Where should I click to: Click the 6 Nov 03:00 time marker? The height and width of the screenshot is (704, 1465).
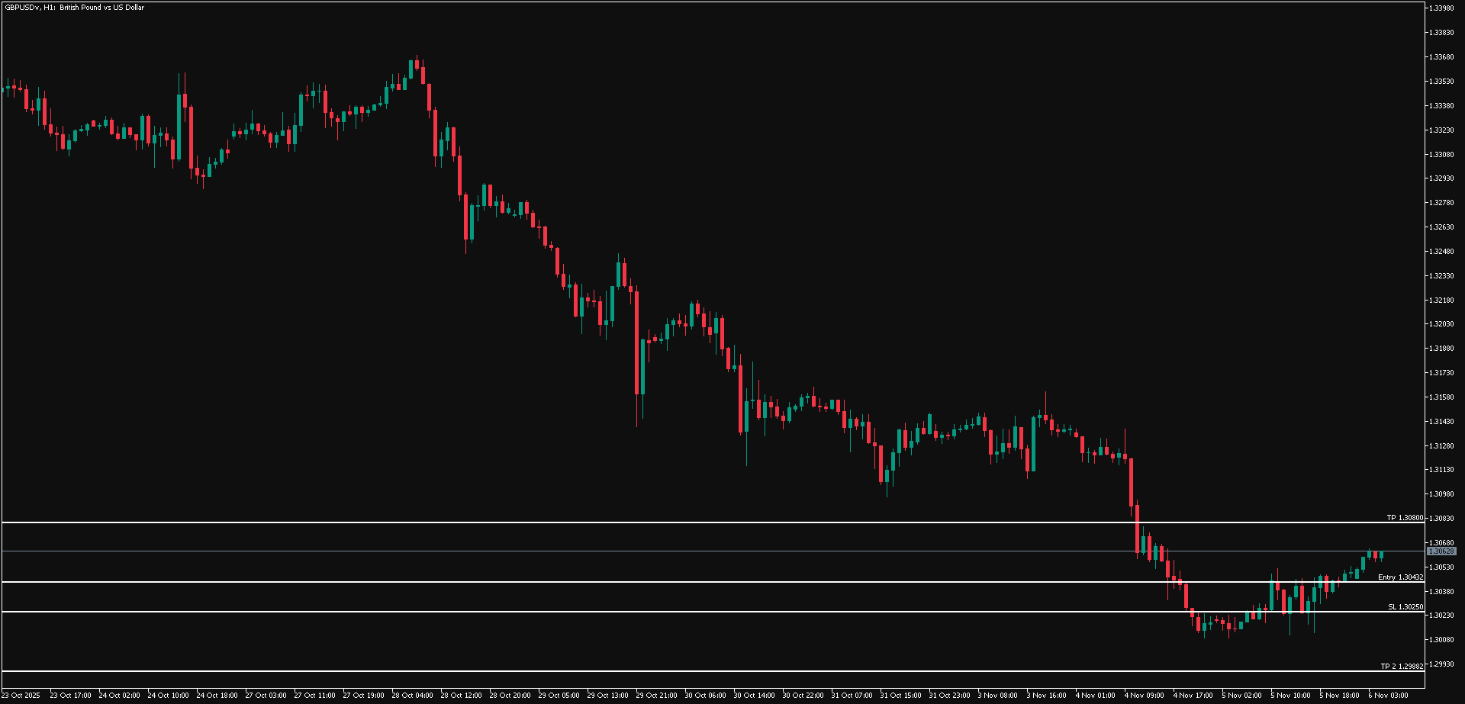1388,696
